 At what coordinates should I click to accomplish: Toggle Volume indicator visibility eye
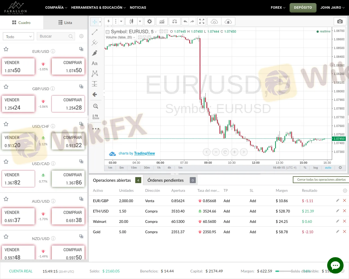pyautogui.click(x=140, y=37)
